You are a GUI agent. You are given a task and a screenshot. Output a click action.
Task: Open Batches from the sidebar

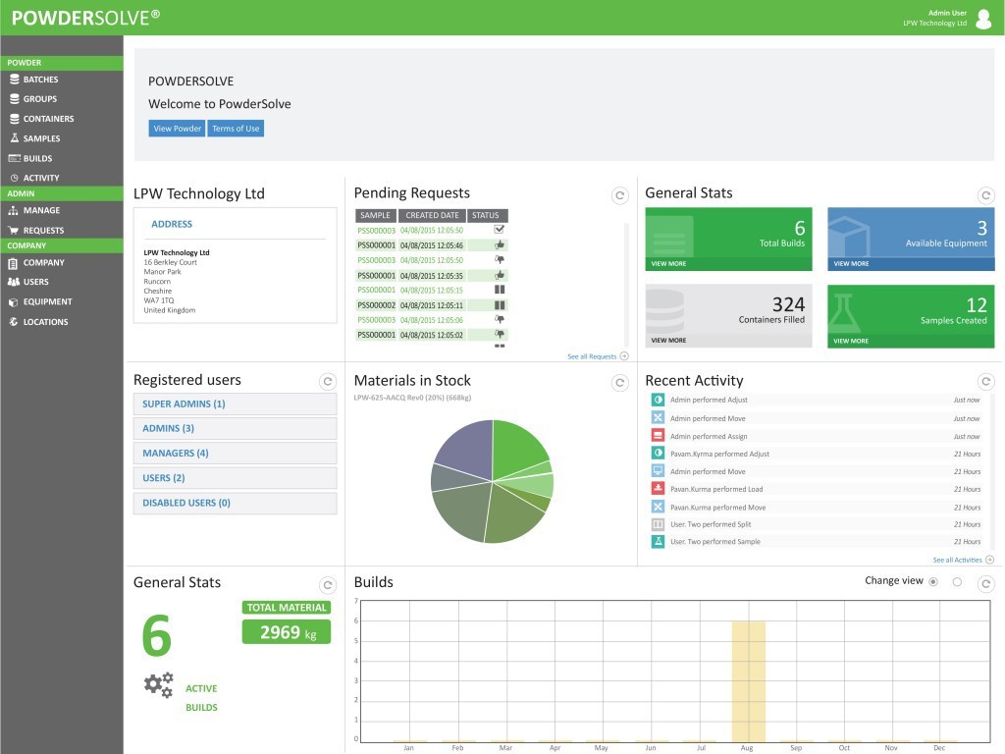pyautogui.click(x=40, y=80)
